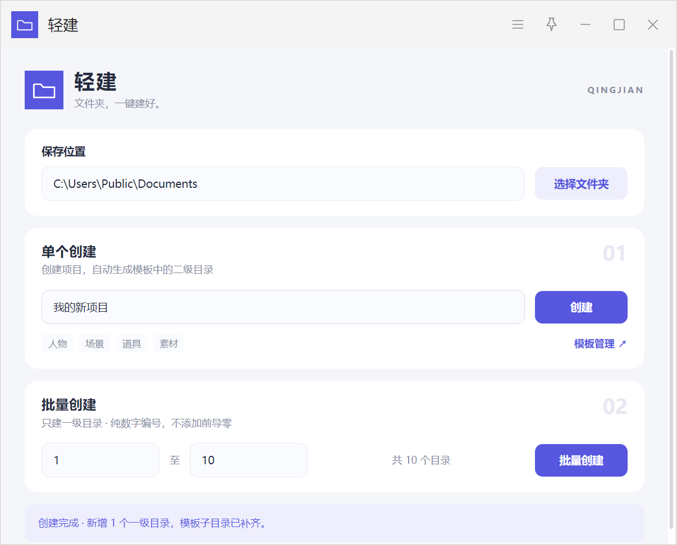Click the vertical scrollbar on right
Screen dimensions: 677x545
tap(671, 289)
